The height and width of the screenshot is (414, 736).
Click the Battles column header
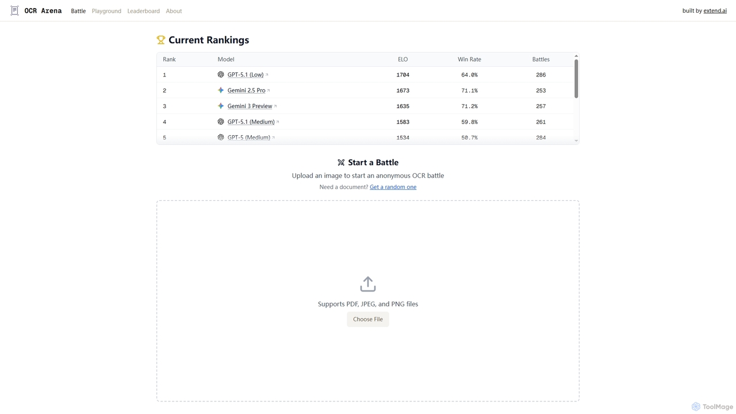point(540,59)
